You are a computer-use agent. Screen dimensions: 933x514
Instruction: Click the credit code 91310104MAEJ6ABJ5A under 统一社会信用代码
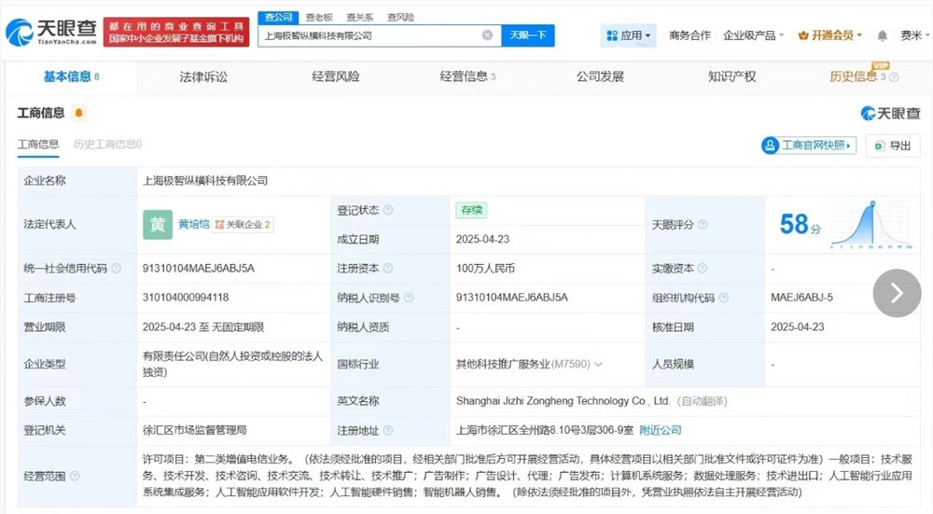198,269
